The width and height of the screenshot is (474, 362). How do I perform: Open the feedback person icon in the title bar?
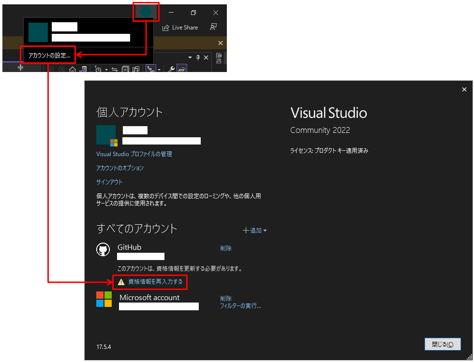coord(213,27)
